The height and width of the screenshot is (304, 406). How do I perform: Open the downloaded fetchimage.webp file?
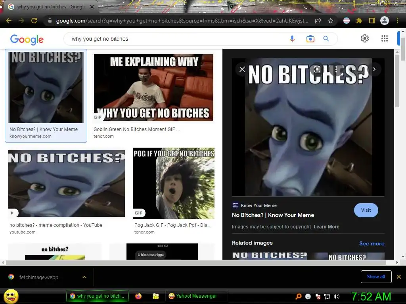tap(39, 277)
